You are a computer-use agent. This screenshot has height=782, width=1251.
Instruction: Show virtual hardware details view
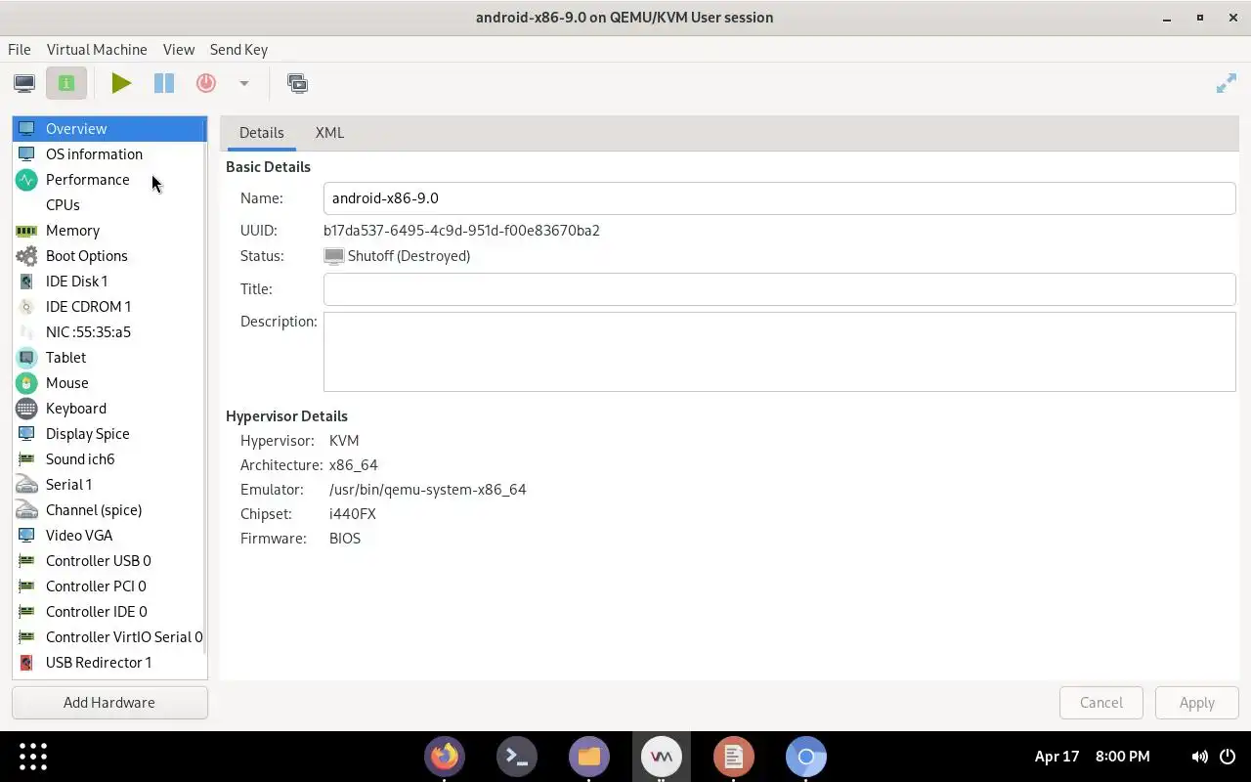tap(66, 83)
